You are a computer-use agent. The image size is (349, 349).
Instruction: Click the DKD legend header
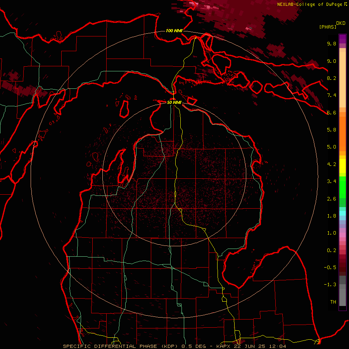pos(341,23)
